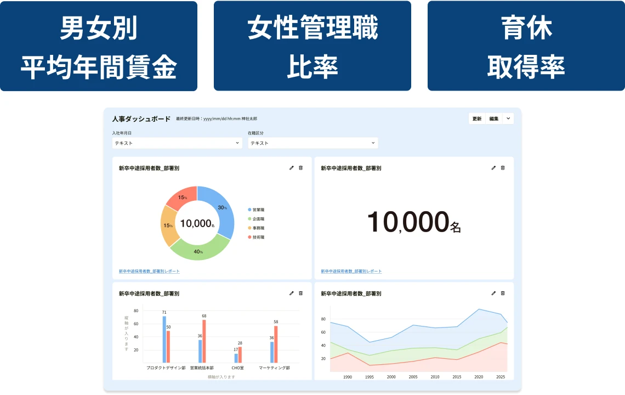This screenshot has width=625, height=395.
Task: Click the 更新 button
Action: click(x=477, y=119)
